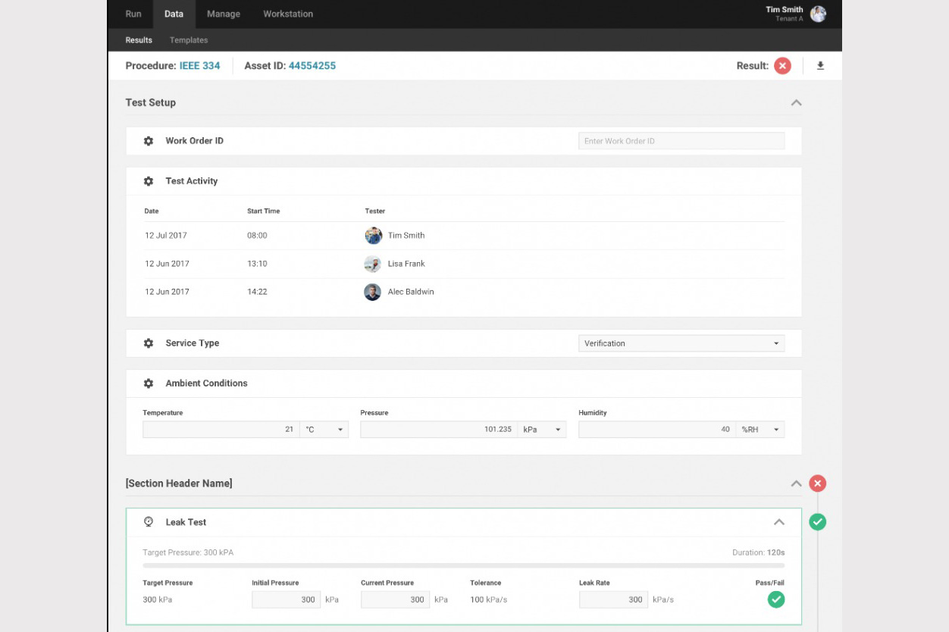Open the temperature unit °C dropdown
The height and width of the screenshot is (632, 949).
pos(324,430)
